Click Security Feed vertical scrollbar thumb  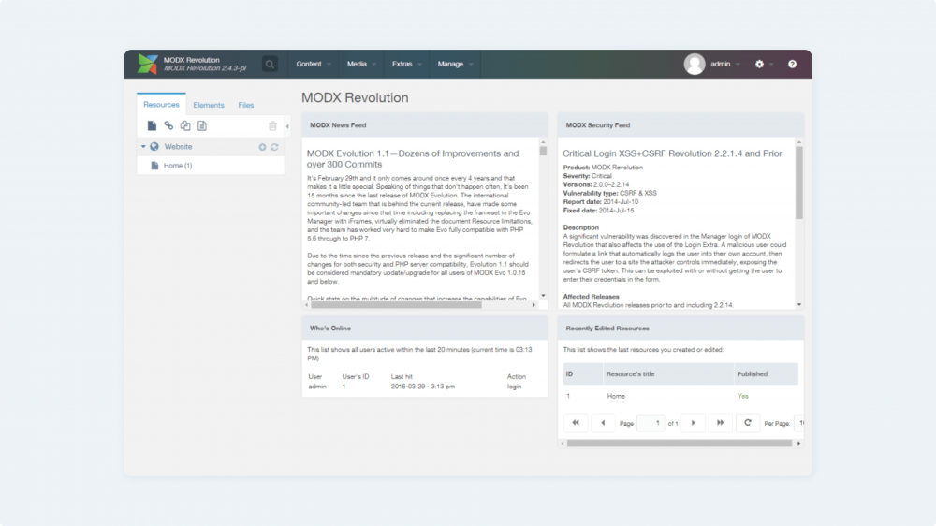click(x=799, y=183)
